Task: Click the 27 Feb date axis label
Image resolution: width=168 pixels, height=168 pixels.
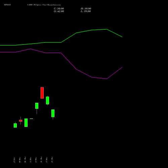Action: tap(14, 160)
